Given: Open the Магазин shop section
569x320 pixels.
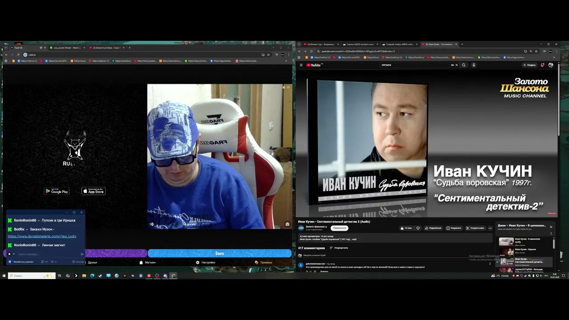Looking at the screenshot, I should click(148, 262).
